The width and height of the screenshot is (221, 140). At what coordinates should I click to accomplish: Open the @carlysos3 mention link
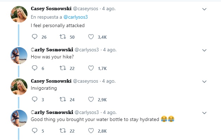pos(76,17)
